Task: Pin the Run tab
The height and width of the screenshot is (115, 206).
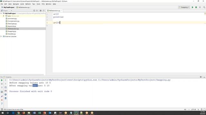Action: pyautogui.click(x=2, y=96)
